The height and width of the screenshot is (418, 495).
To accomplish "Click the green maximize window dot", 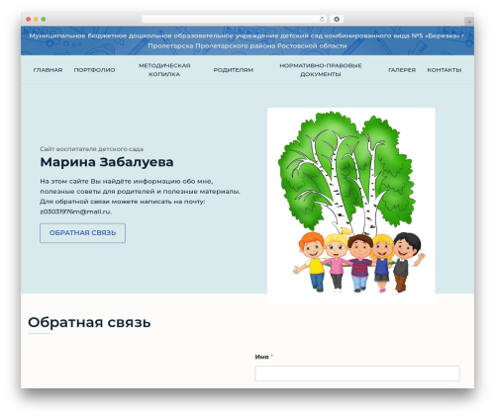I will pyautogui.click(x=44, y=20).
